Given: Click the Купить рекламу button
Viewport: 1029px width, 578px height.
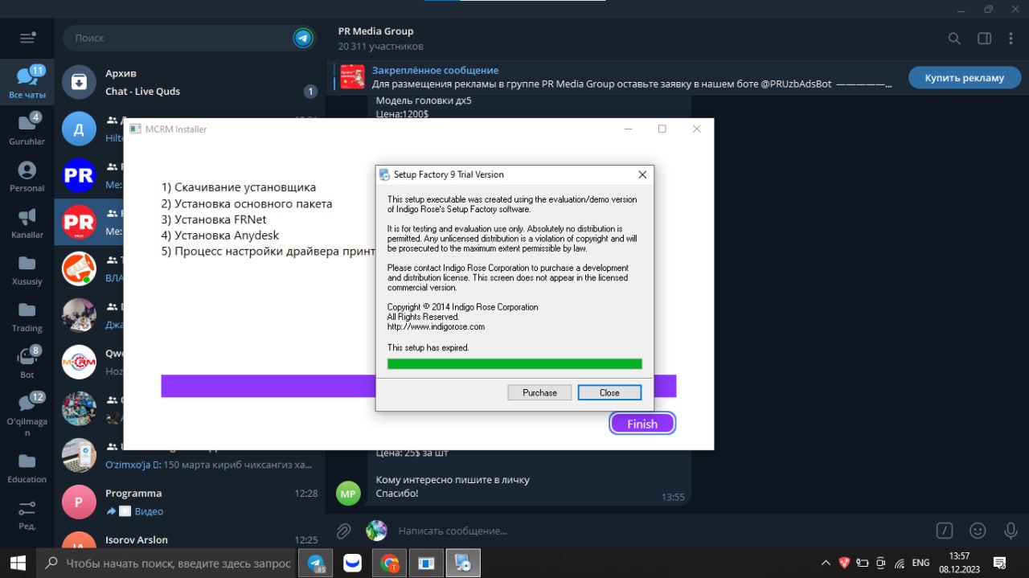Looking at the screenshot, I should (x=964, y=78).
